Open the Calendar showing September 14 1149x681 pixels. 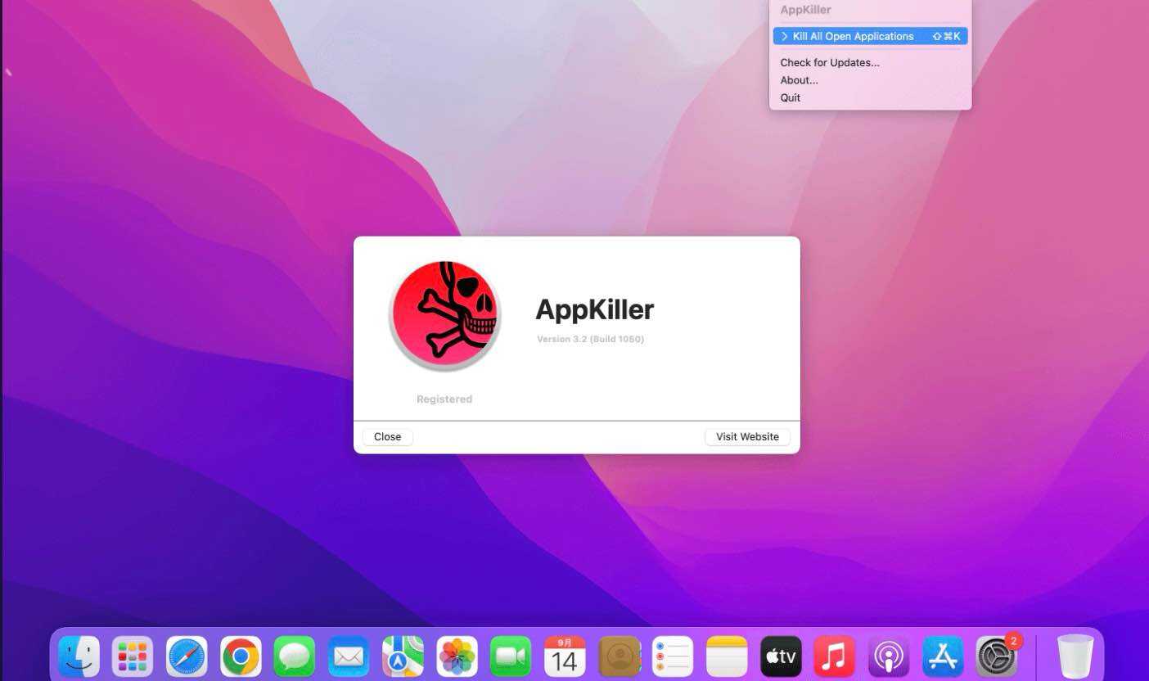564,655
